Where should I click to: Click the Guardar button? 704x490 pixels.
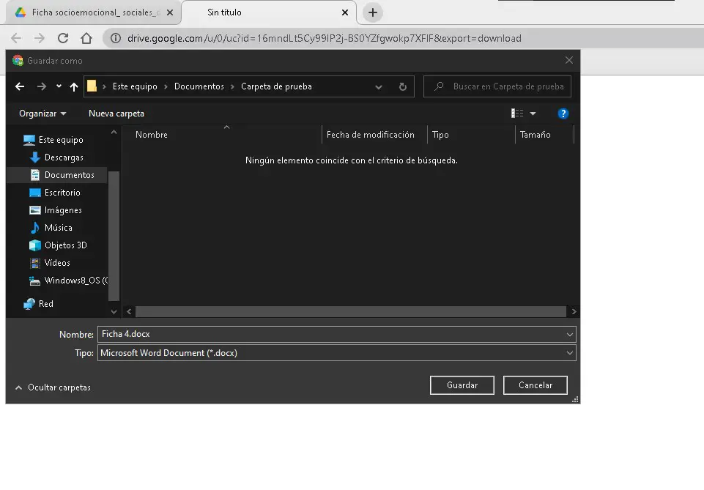462,385
